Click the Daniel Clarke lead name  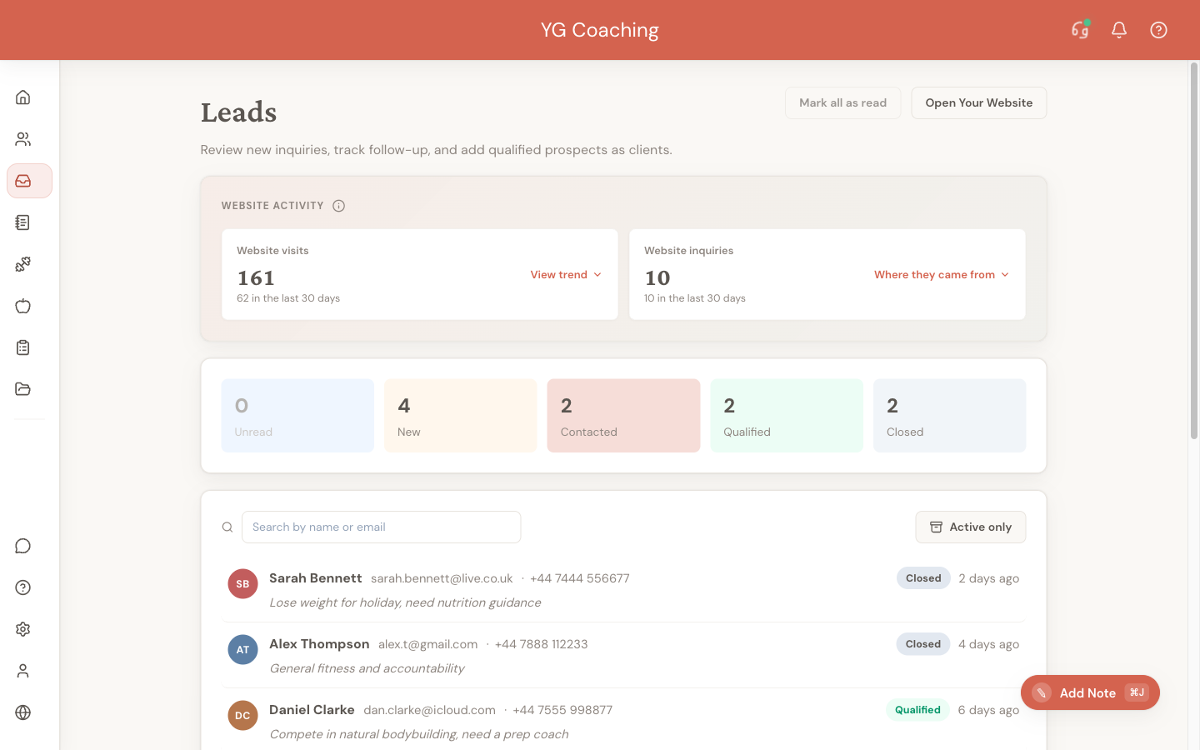coord(312,710)
